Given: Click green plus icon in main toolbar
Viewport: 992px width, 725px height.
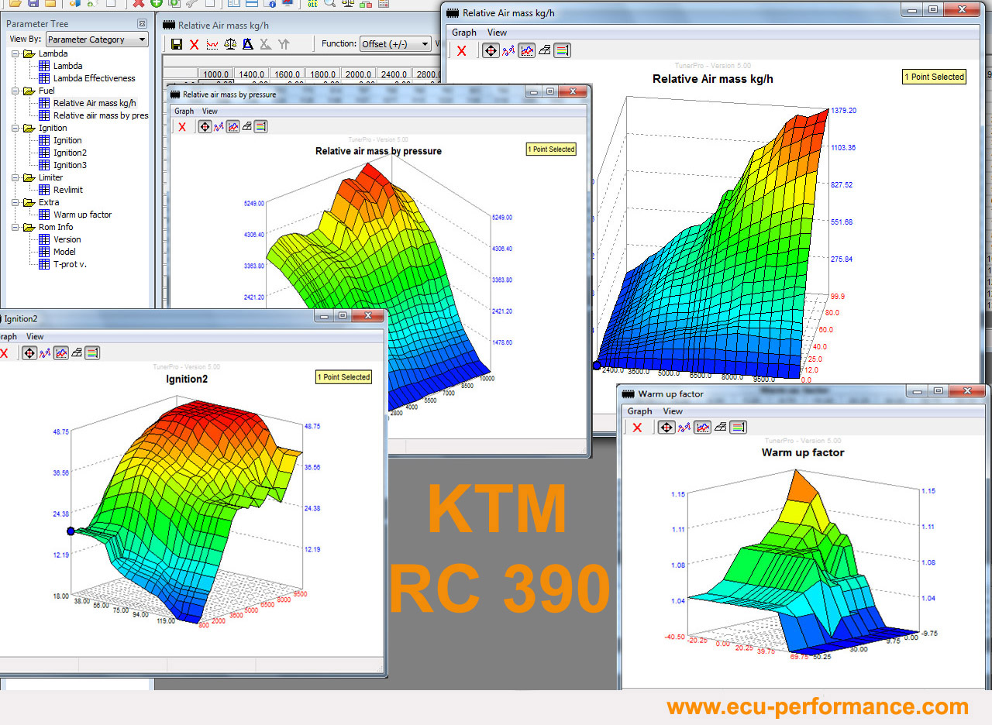Looking at the screenshot, I should tap(157, 3).
